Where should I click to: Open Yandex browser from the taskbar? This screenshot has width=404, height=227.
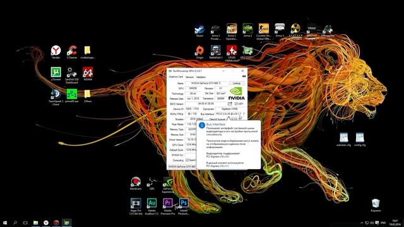coord(46,223)
